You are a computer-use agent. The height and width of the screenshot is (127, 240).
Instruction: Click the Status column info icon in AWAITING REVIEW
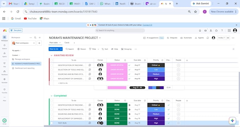[125, 60]
